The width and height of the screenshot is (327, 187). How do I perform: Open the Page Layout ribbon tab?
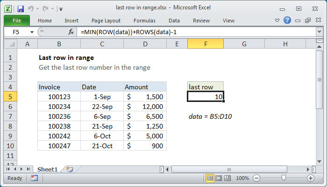[106, 21]
